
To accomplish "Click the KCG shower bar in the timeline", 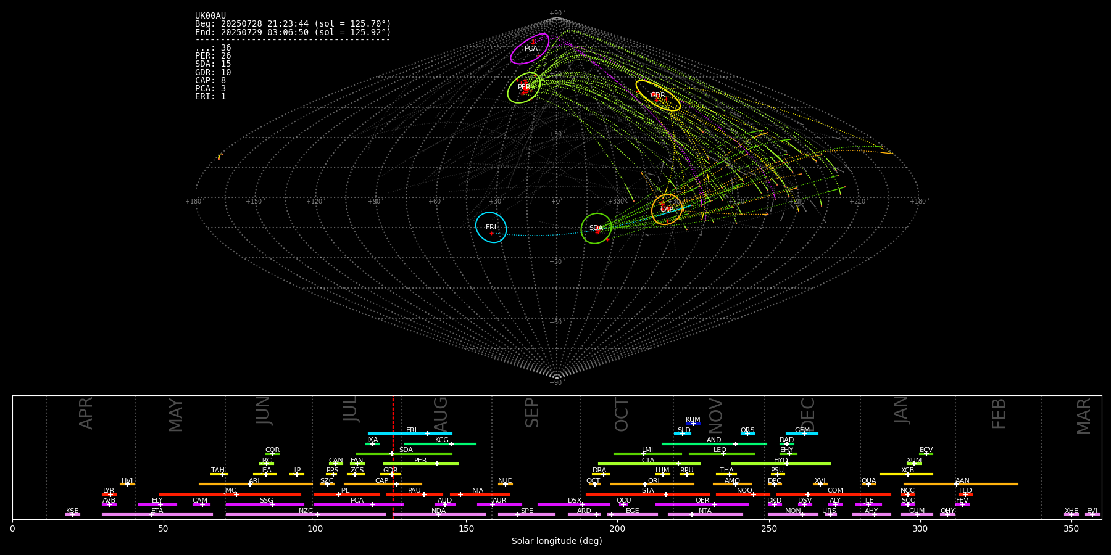I will (x=440, y=443).
